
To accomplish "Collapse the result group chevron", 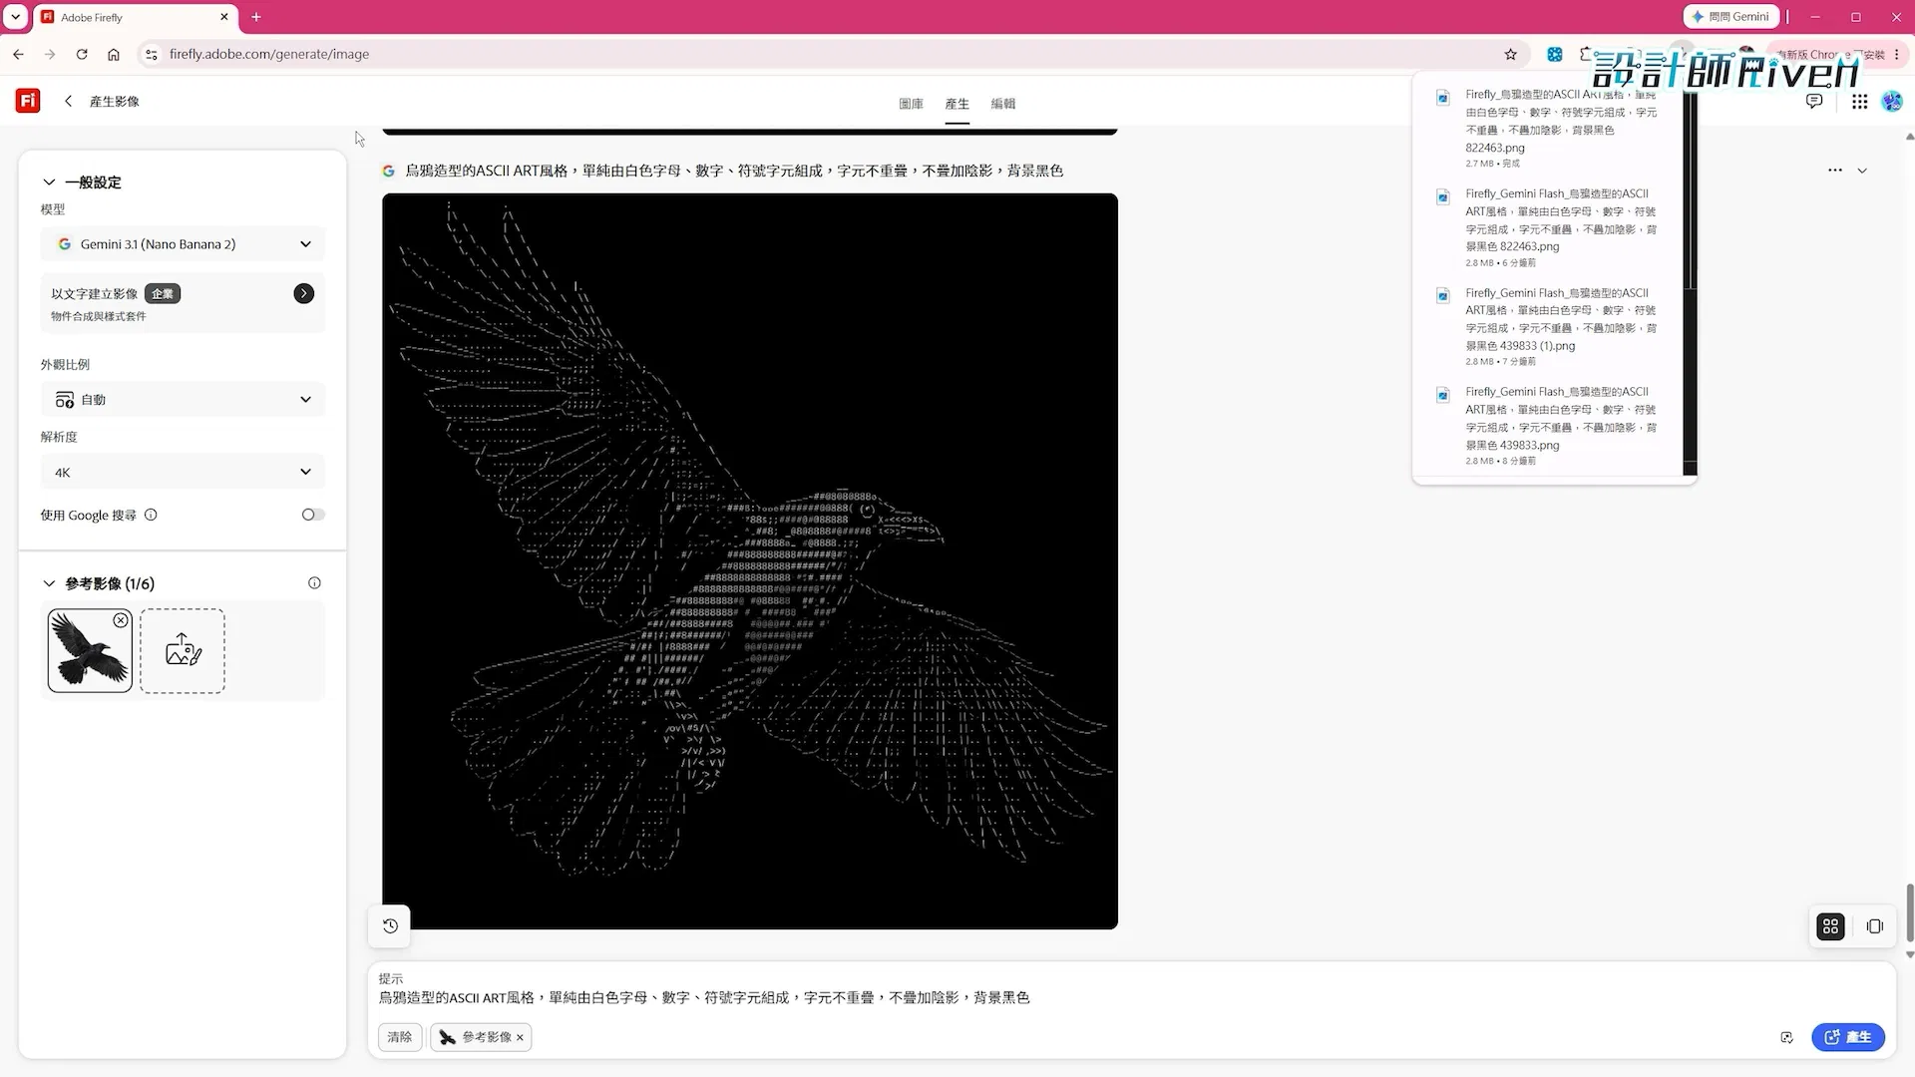I will pos(1862,171).
